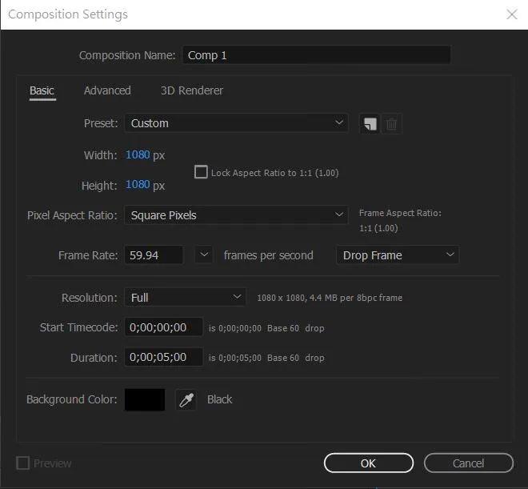The image size is (528, 489).
Task: Open the Pixel Aspect Ratio dropdown
Action: click(236, 215)
